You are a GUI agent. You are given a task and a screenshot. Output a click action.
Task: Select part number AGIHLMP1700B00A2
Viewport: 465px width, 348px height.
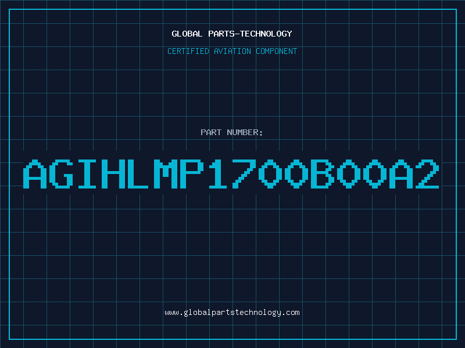click(x=231, y=174)
